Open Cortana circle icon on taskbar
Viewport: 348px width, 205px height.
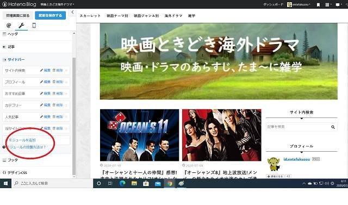pos(99,183)
